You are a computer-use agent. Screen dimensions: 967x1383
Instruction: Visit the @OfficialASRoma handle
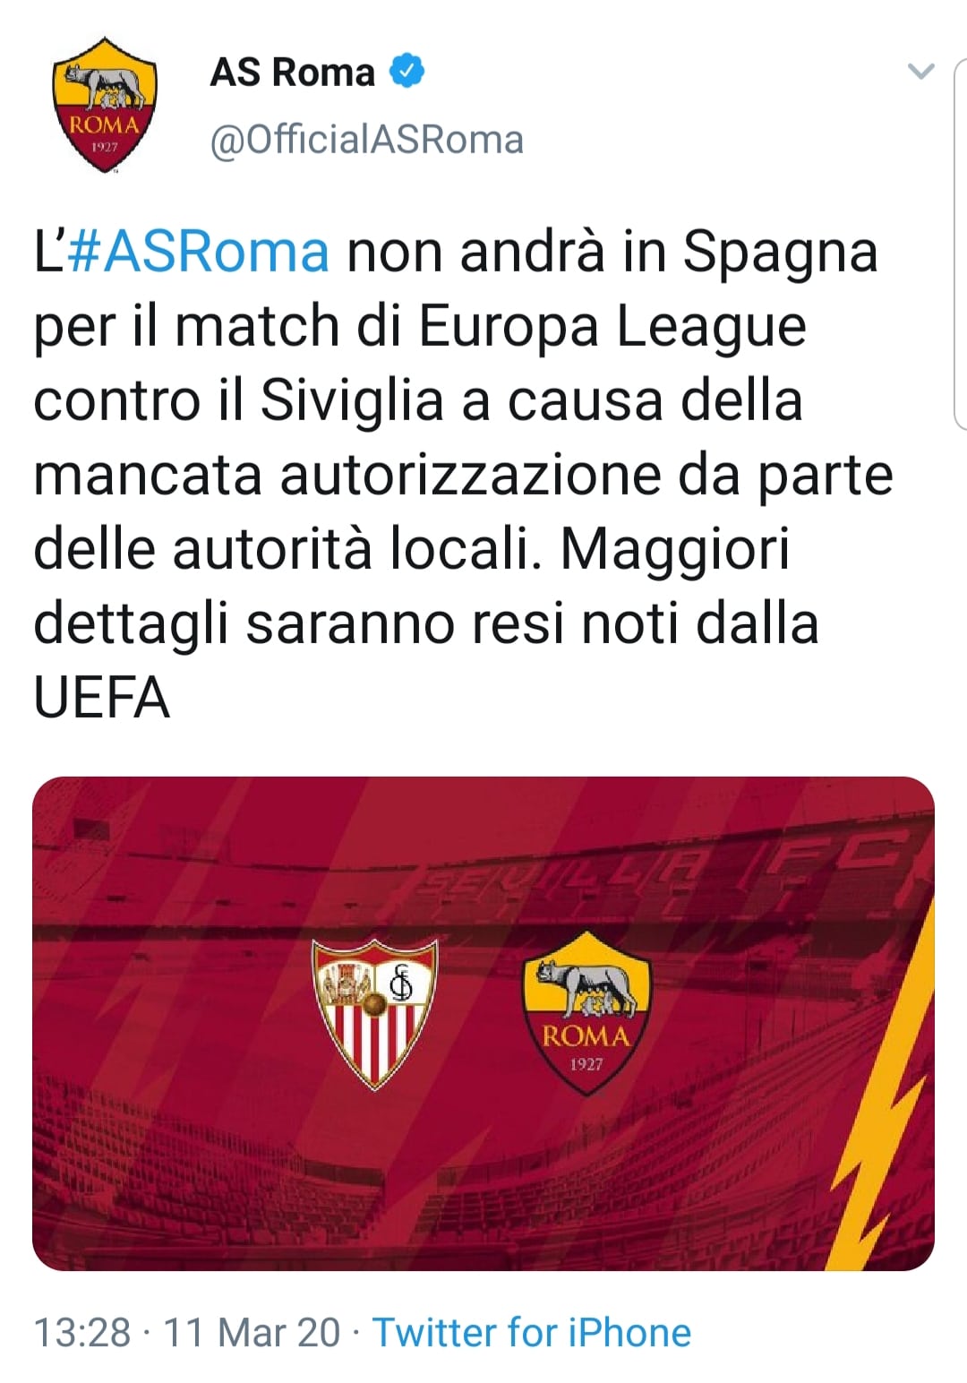pos(366,140)
